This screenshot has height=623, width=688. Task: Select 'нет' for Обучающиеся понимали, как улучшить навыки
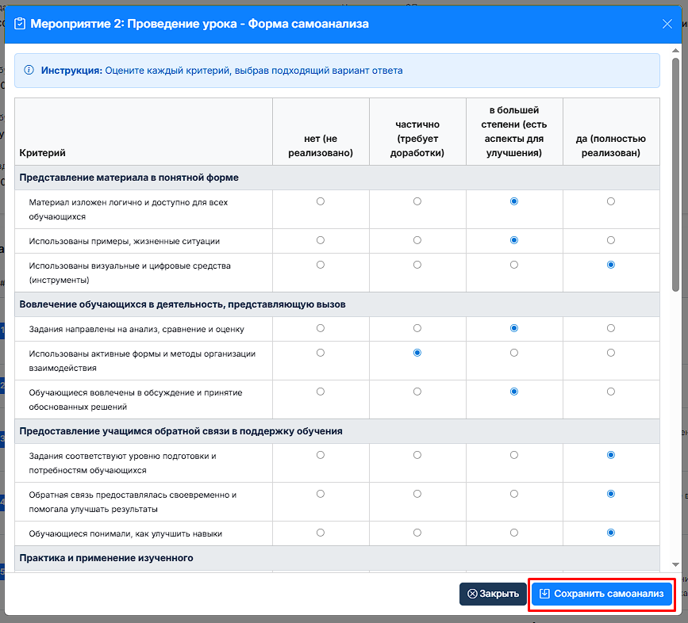click(321, 533)
